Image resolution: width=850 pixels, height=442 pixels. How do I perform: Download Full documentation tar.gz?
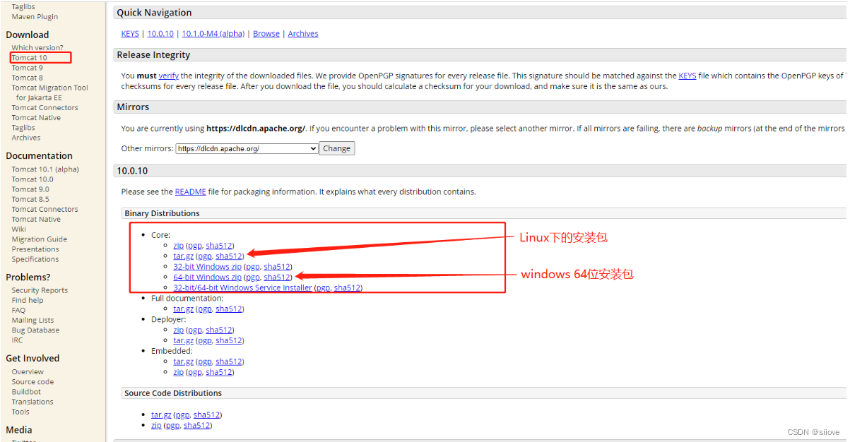tap(184, 309)
